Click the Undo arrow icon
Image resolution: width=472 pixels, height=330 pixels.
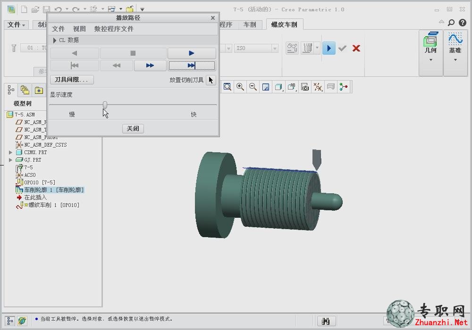click(58, 9)
